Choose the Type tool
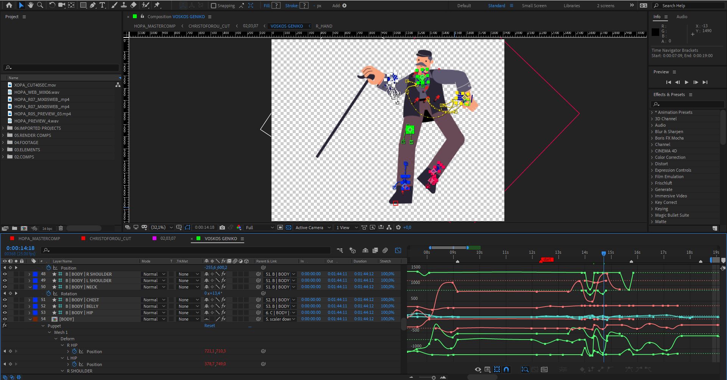This screenshot has width=727, height=380. pyautogui.click(x=102, y=5)
